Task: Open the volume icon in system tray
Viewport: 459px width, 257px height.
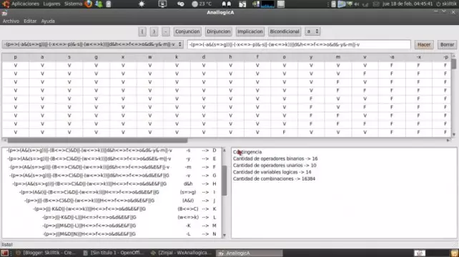Action: (357, 4)
